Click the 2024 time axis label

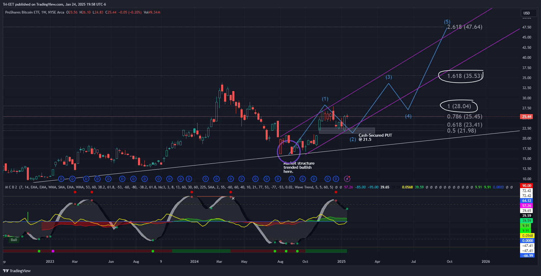click(x=194, y=262)
